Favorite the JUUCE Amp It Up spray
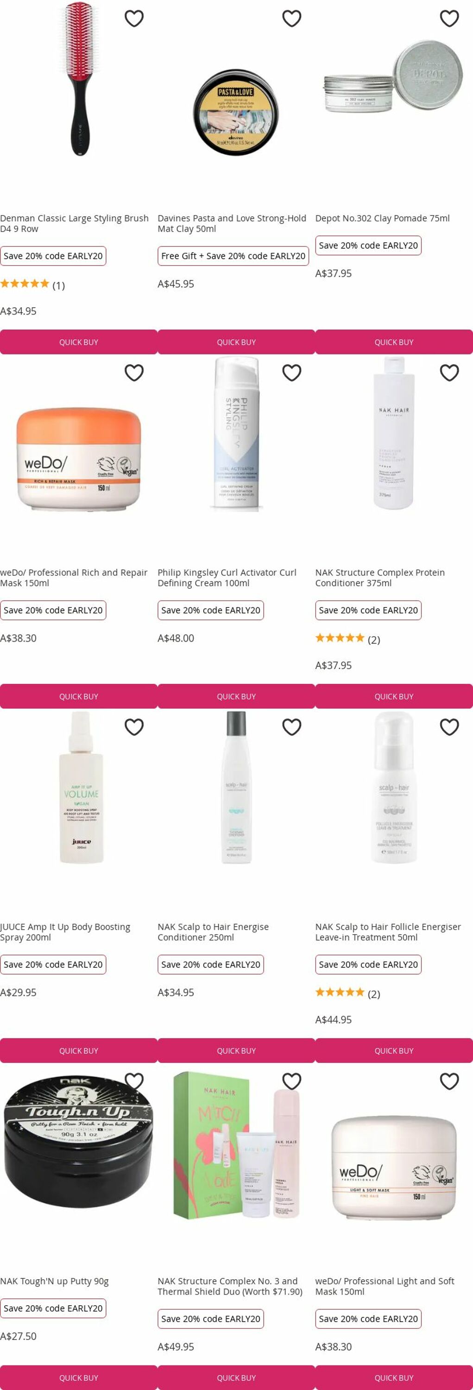This screenshot has width=473, height=1390. (134, 727)
